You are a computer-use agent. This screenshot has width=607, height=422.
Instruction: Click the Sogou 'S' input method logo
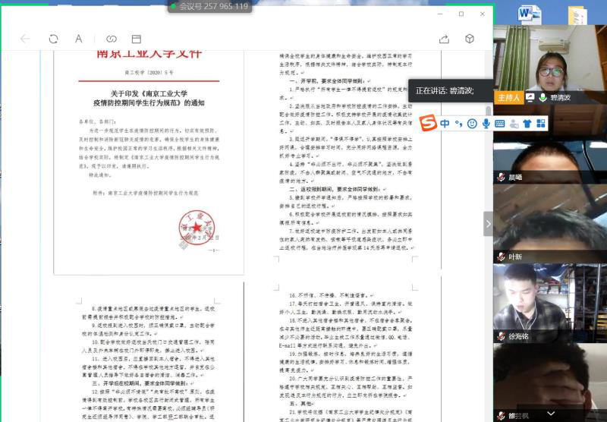click(429, 123)
